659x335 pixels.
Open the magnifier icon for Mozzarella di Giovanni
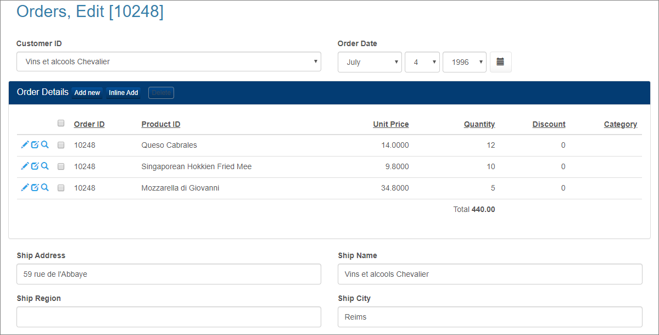[44, 187]
